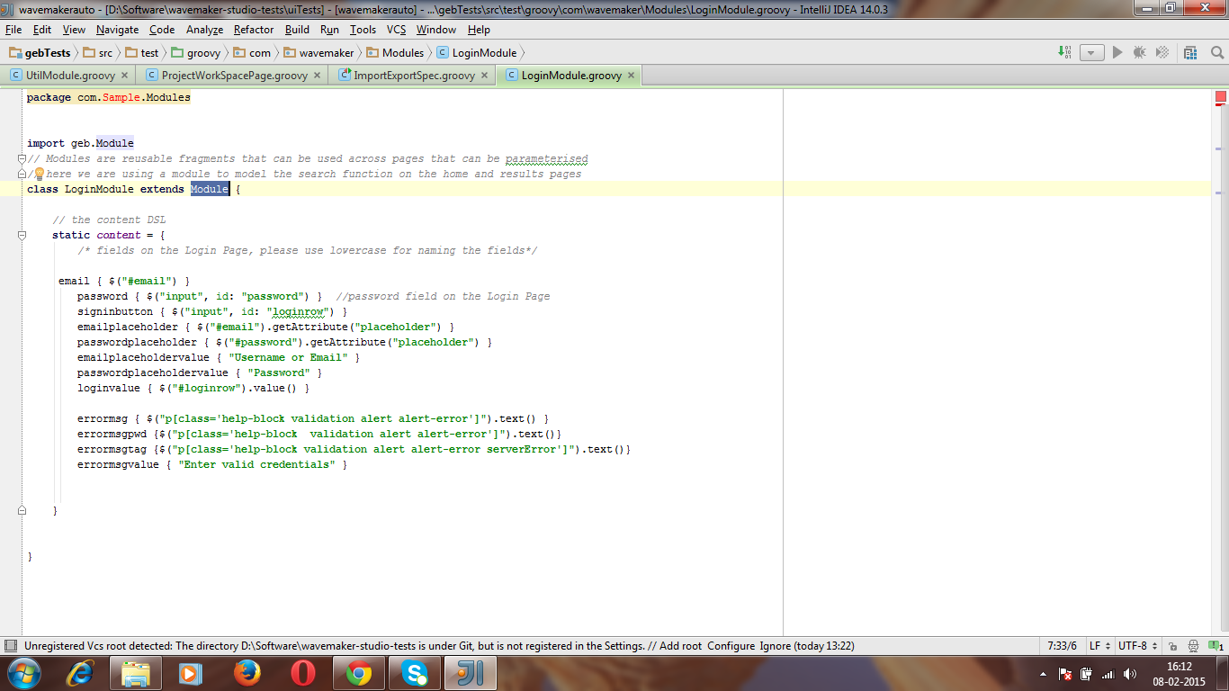Click Add root link in status bar
The width and height of the screenshot is (1229, 691).
(681, 646)
